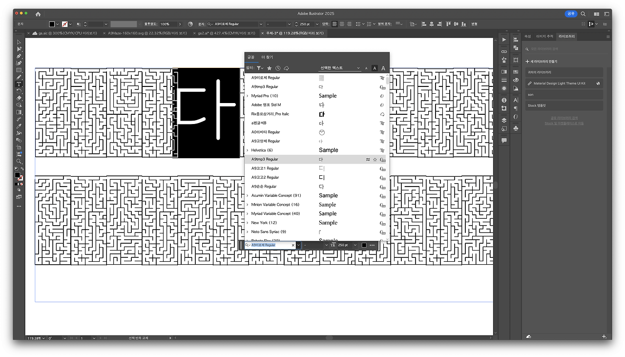The image size is (625, 357).
Task: Expand the Myriad Pro font family
Action: pos(247,96)
